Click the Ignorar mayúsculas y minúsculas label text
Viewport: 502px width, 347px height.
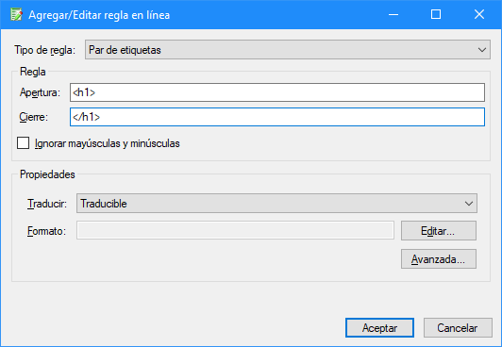tap(108, 143)
